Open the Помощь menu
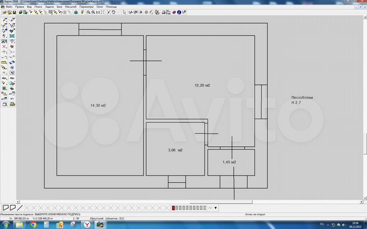367x229 pixels. click(111, 7)
